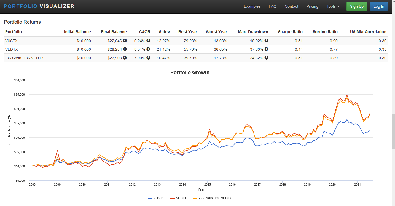
Task: Click the Max. Drawdown column header
Action: point(253,32)
